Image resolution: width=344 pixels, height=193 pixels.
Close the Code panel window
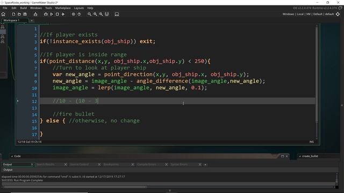coord(286,156)
